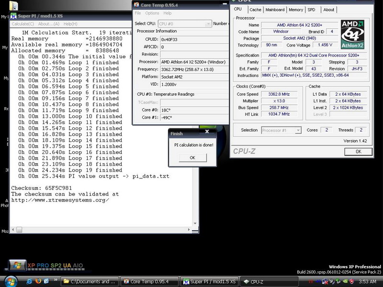Click the Checksum: 65F5C981 line

point(42,188)
